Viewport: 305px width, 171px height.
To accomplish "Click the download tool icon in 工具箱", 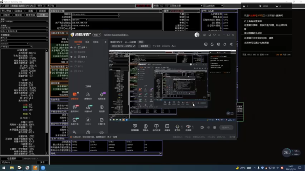I will coord(88,120).
